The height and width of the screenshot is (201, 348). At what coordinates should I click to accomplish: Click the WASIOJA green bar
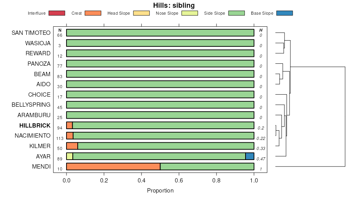pyautogui.click(x=160, y=43)
